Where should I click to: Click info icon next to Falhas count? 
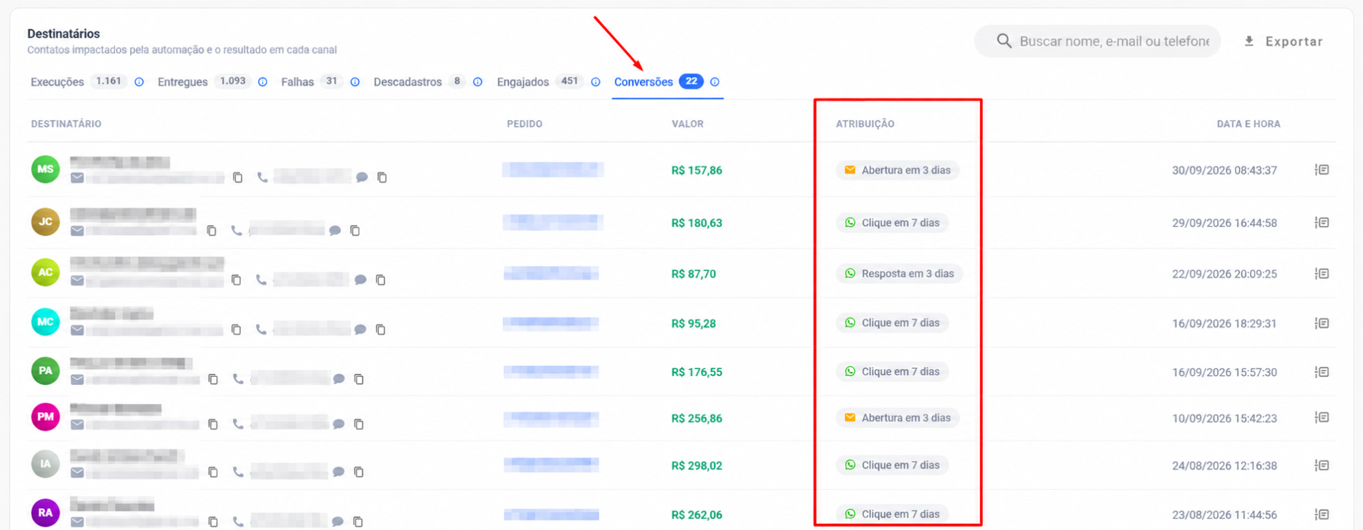pos(355,82)
